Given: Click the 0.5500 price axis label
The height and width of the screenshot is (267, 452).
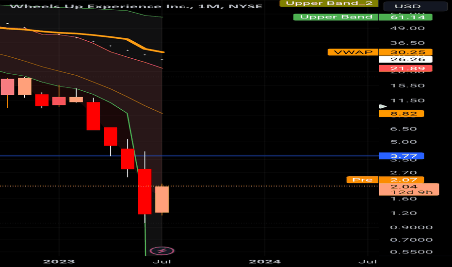Looking at the screenshot, I should pyautogui.click(x=411, y=251).
